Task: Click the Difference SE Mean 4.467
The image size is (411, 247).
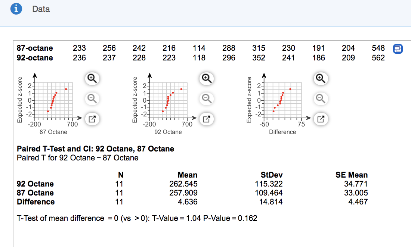Action: click(x=358, y=202)
